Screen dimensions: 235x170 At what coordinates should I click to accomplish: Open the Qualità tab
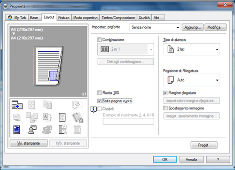point(144,18)
